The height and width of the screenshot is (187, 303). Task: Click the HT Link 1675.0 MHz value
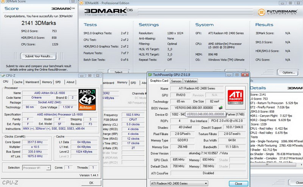pyautogui.click(x=35, y=156)
